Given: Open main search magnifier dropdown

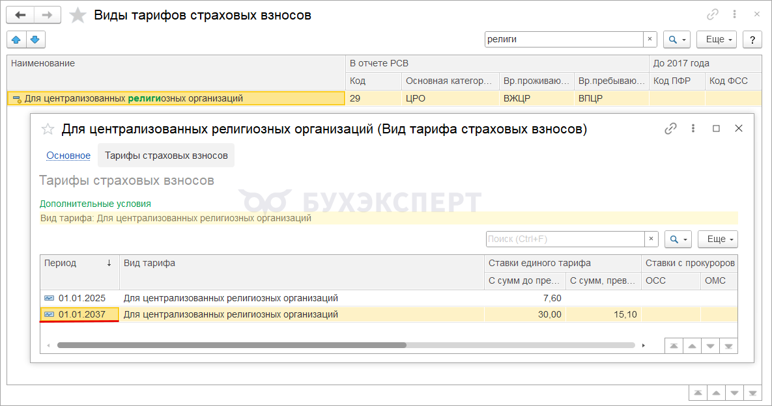Looking at the screenshot, I should click(x=677, y=39).
